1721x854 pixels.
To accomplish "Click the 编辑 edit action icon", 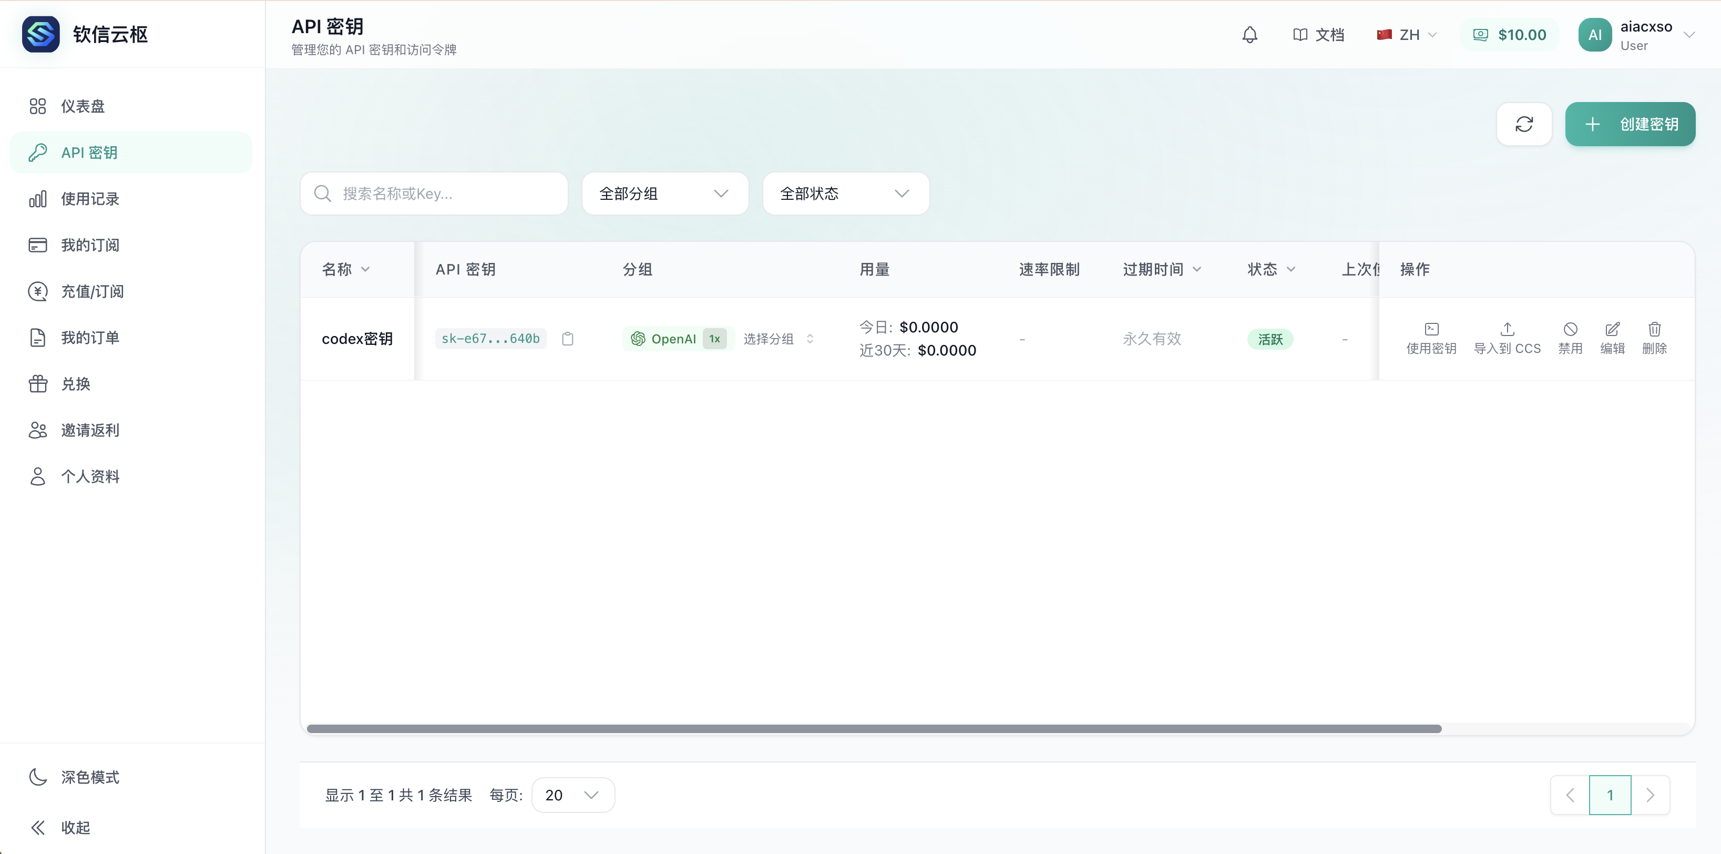I will 1612,339.
